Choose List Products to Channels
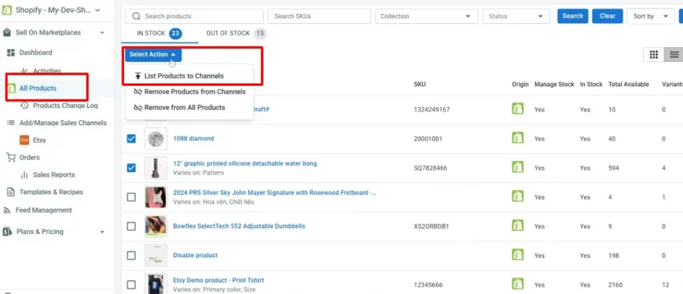Image resolution: width=683 pixels, height=294 pixels. [x=189, y=76]
